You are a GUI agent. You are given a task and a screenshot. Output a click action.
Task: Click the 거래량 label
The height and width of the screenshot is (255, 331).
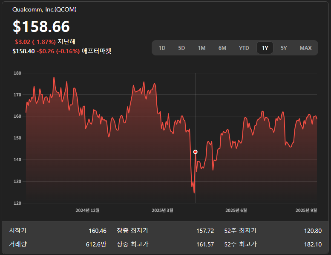coord(18,244)
